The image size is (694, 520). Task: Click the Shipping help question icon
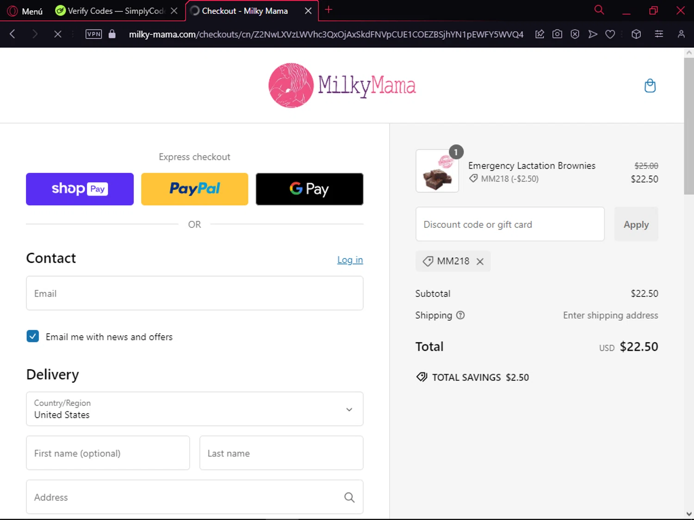pos(460,315)
